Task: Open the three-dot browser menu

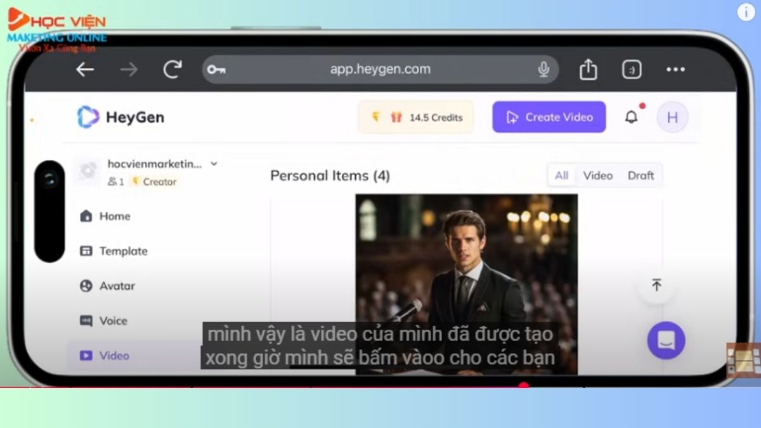Action: point(675,70)
